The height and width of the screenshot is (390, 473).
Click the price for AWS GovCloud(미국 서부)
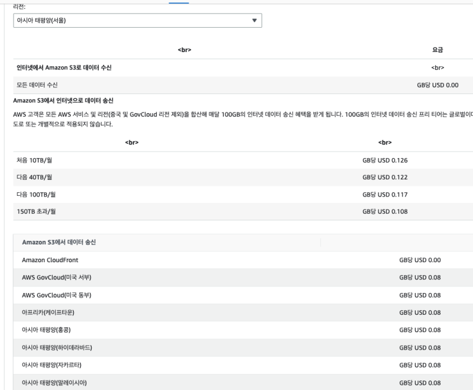pos(420,278)
